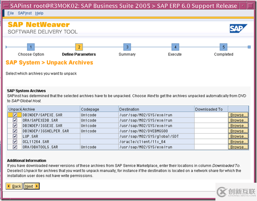Select archive name DBINDEP/IGSHELPER.SAR
Viewport: 257px width, 201px height.
pyautogui.click(x=46, y=131)
